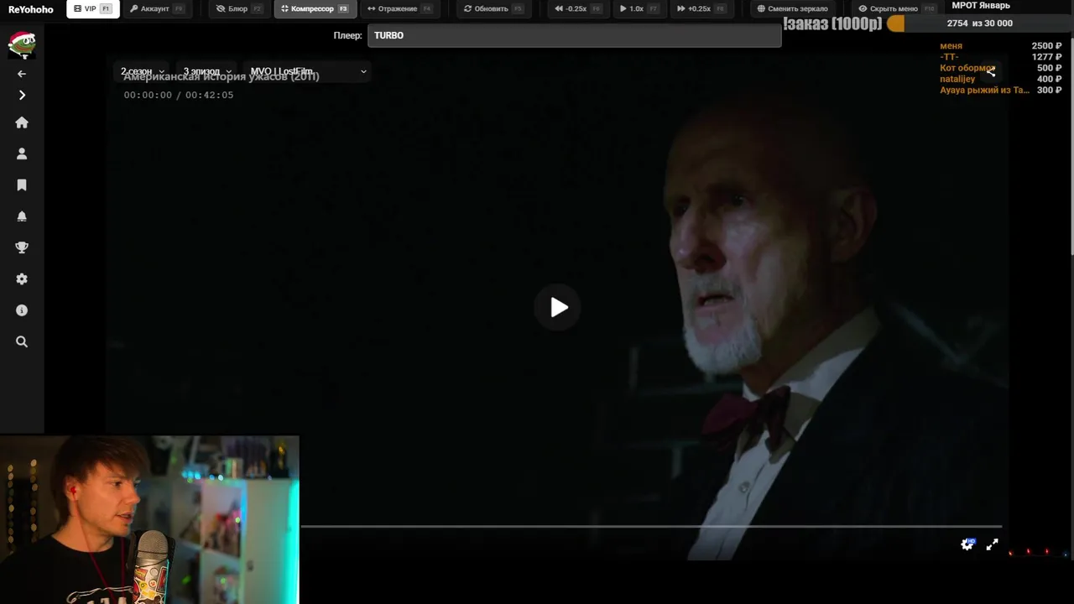Toggle the Блюр blur option

tap(239, 9)
